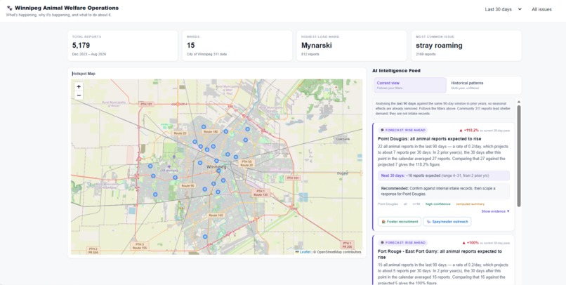
Task: Click the AI feed vertical scrollbar
Action: pyautogui.click(x=519, y=156)
